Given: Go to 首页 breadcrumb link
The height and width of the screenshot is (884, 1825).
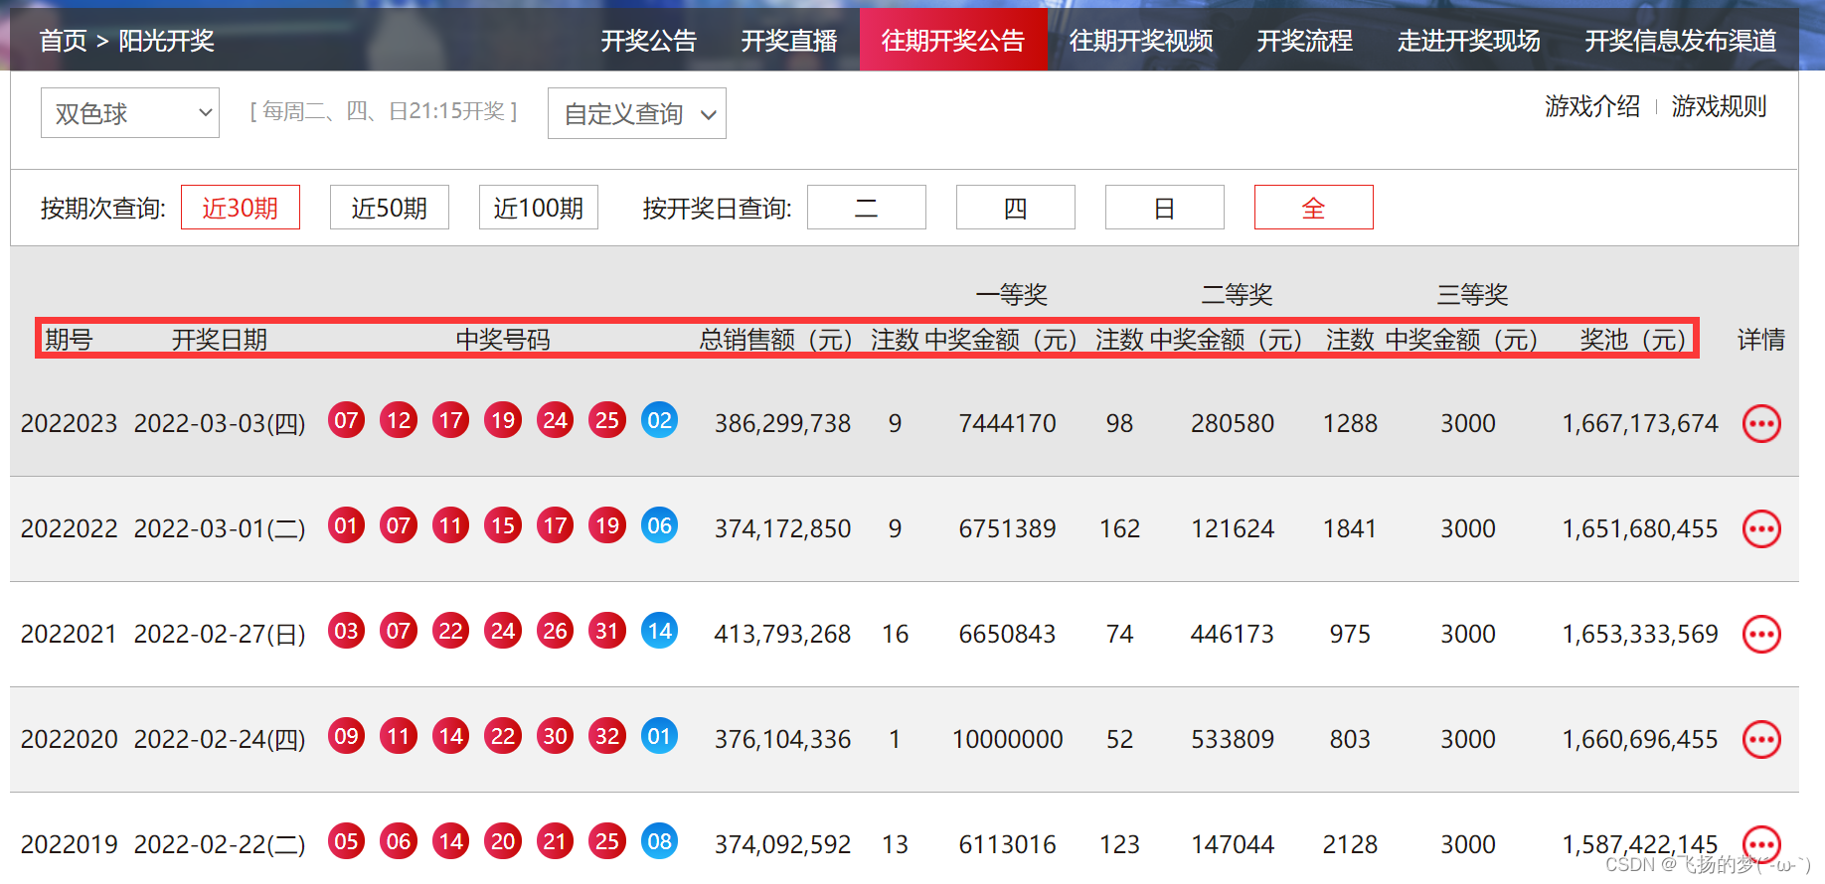Looking at the screenshot, I should 64,41.
